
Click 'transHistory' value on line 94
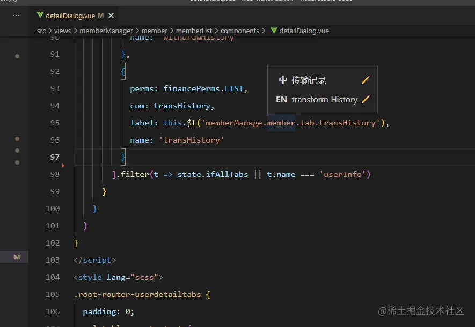182,106
